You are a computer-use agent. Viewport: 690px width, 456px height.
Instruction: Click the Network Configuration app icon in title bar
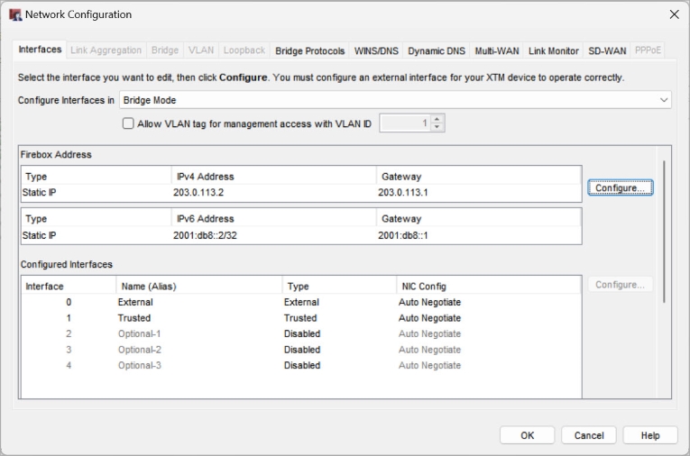point(14,14)
